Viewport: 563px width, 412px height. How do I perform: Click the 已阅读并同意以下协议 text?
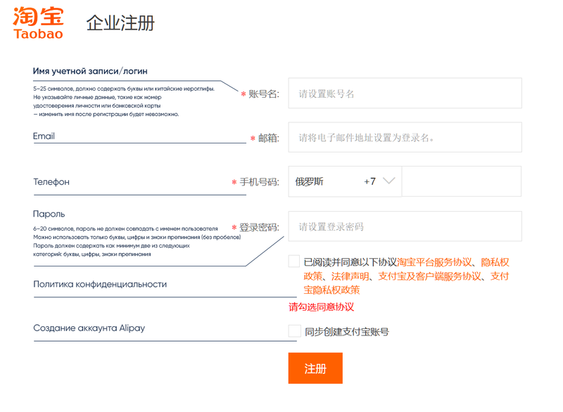point(350,262)
